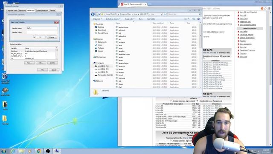The image size is (273, 154).
Task: Click the orange extension icon beside the star
Action: pyautogui.click(x=262, y=9)
